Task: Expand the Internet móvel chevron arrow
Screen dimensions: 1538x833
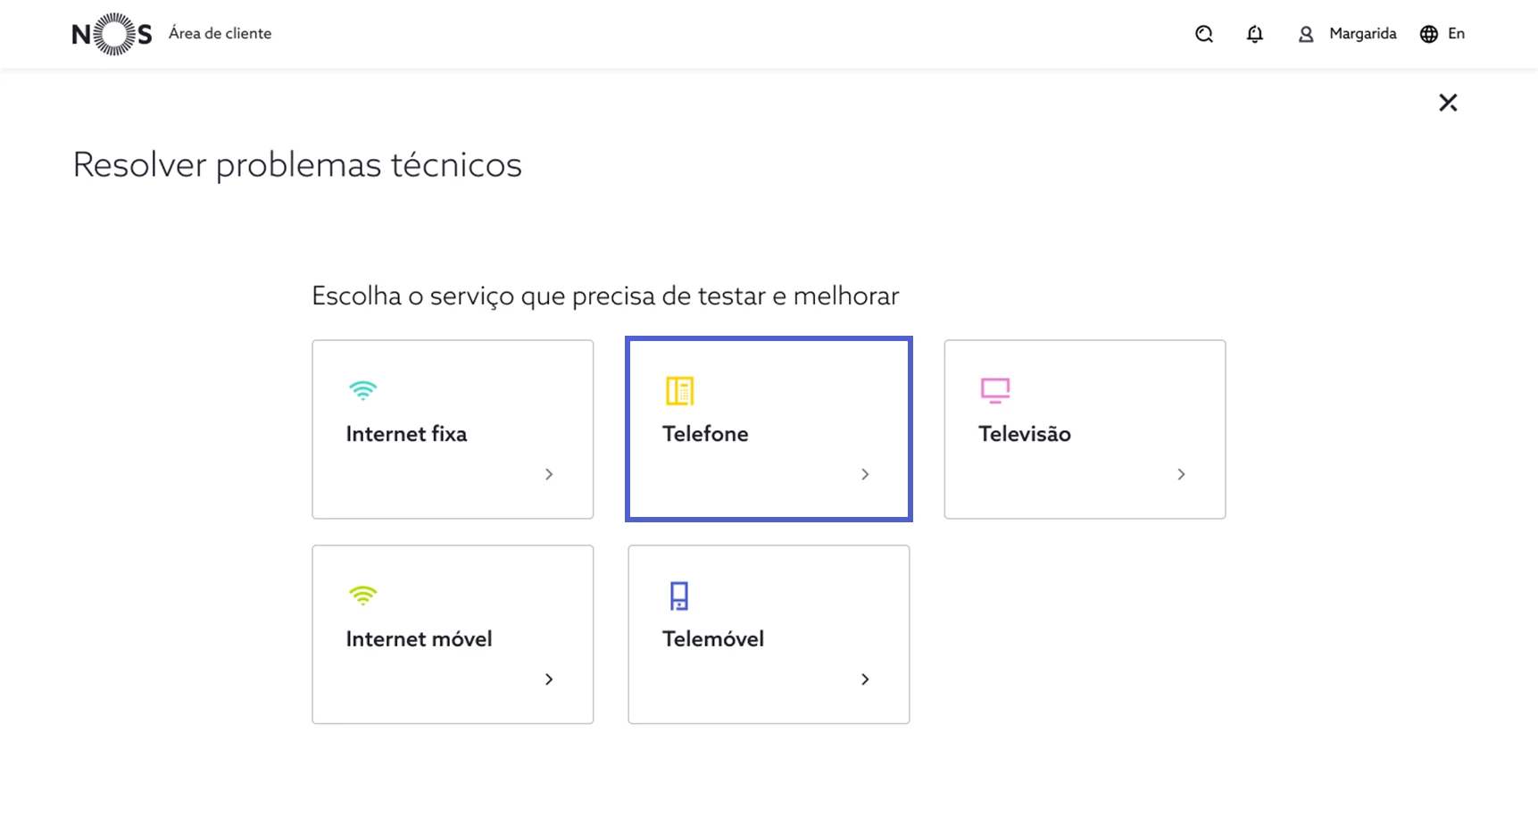Action: (x=549, y=679)
